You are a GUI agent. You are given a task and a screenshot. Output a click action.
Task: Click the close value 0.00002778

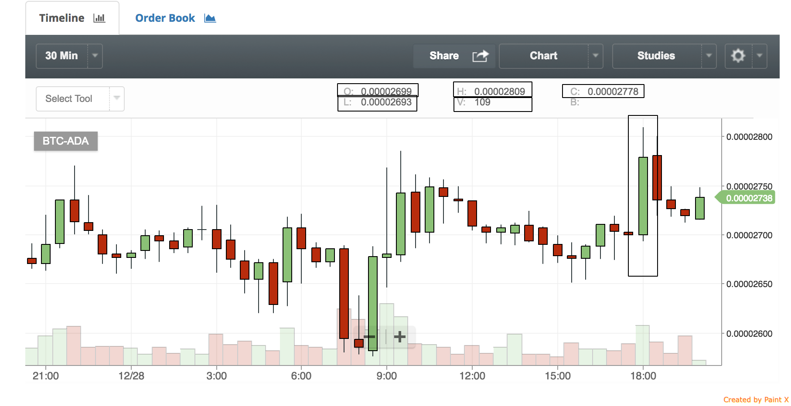[x=613, y=91]
